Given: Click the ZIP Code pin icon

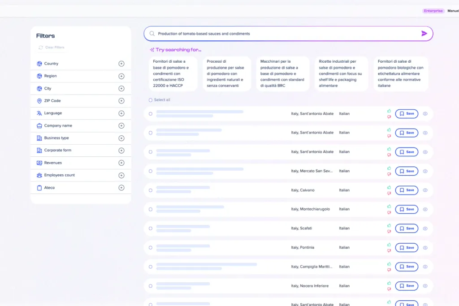Looking at the screenshot, I should point(39,101).
